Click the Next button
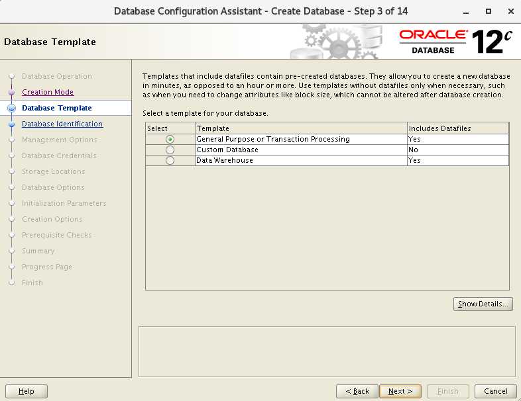 click(x=400, y=391)
